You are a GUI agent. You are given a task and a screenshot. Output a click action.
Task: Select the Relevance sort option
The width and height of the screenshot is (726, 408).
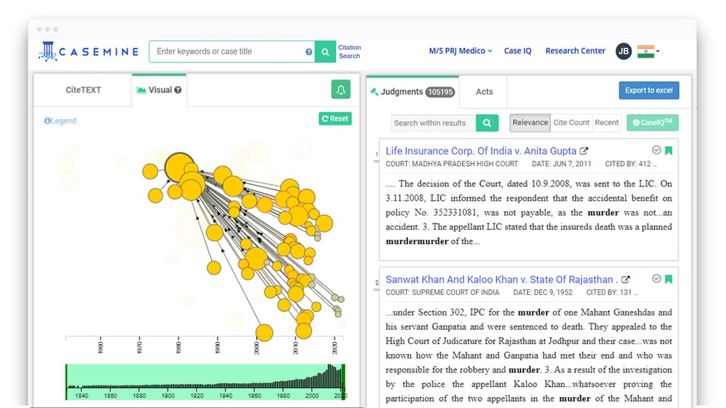pyautogui.click(x=530, y=123)
